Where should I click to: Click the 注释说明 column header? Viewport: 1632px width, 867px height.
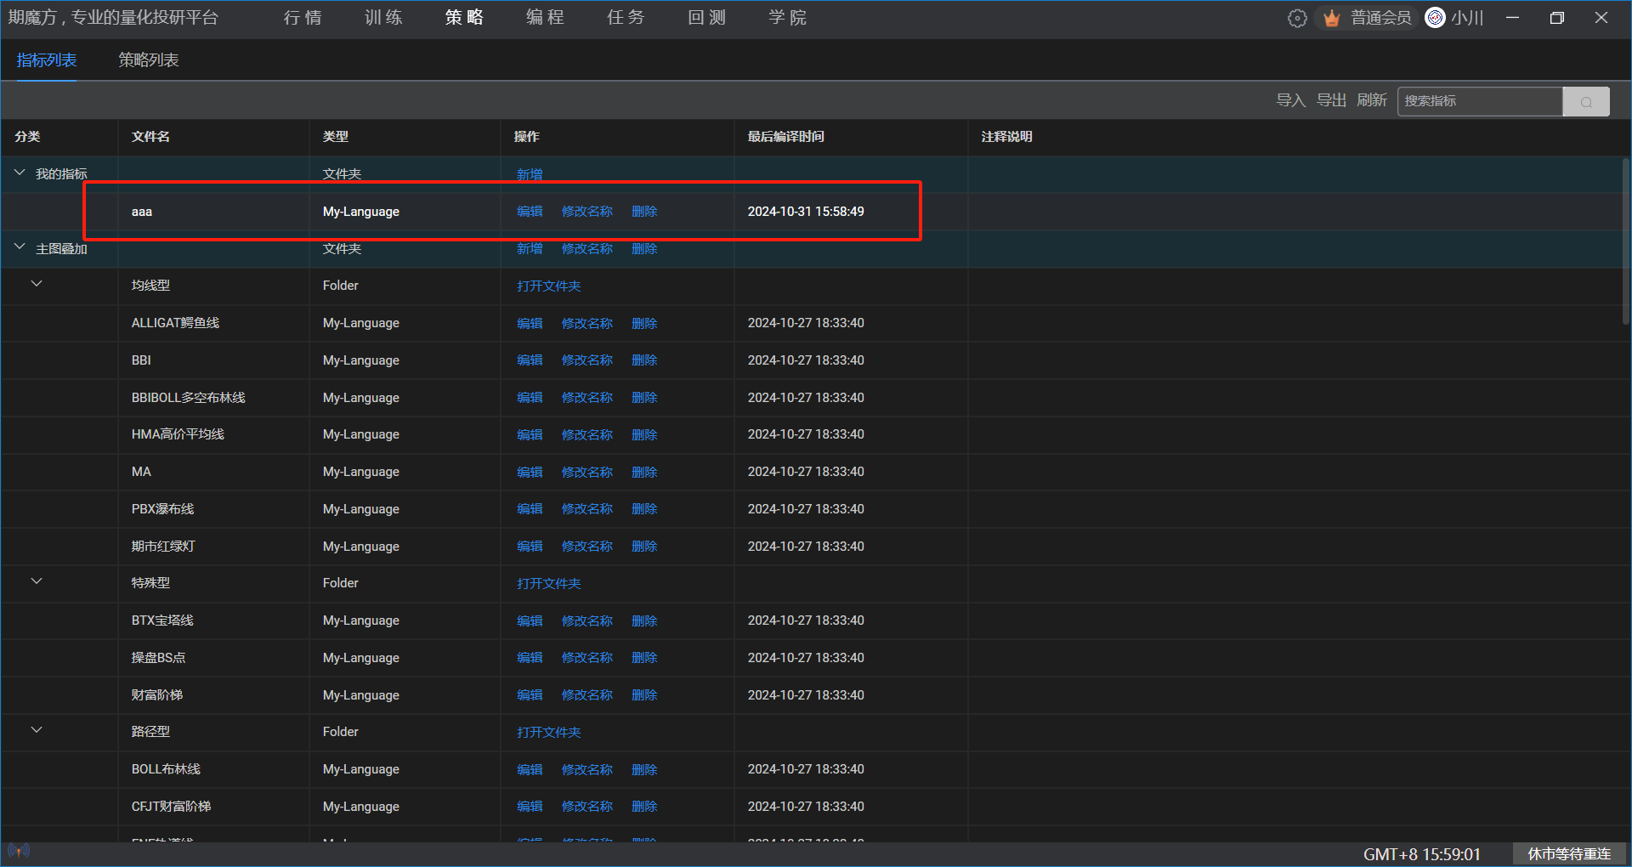1006,137
